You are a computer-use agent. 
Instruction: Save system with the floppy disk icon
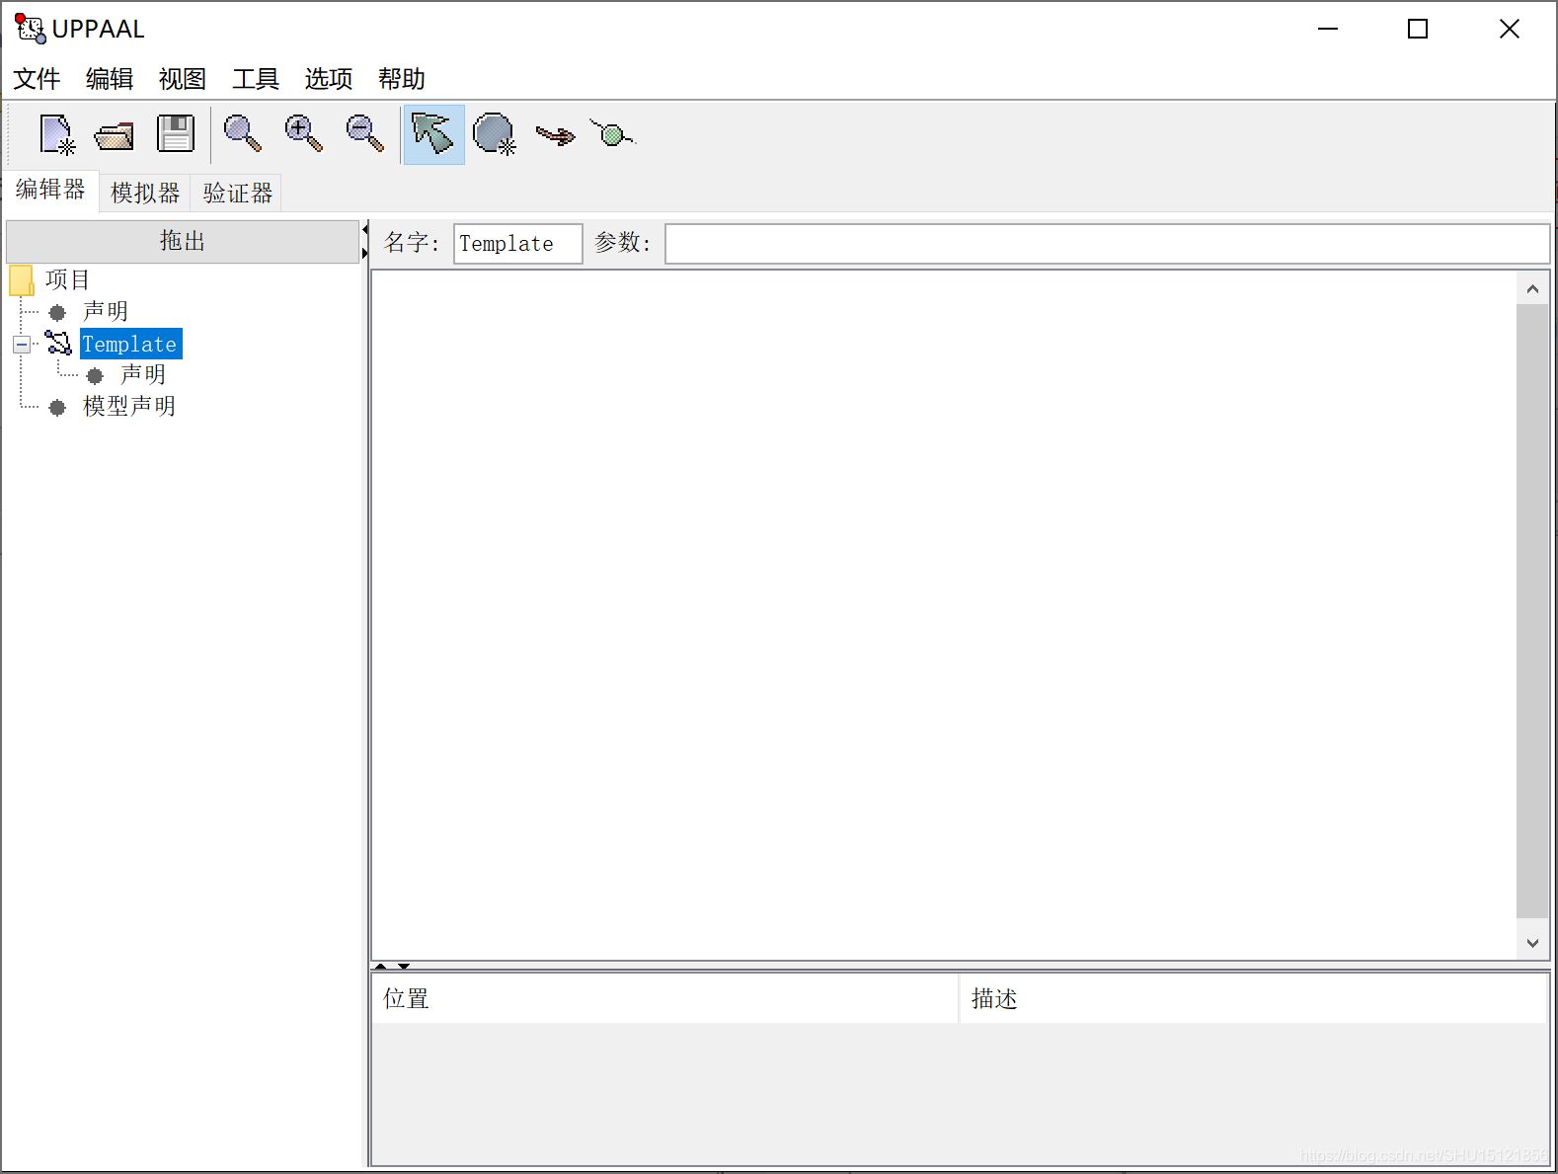tap(176, 134)
